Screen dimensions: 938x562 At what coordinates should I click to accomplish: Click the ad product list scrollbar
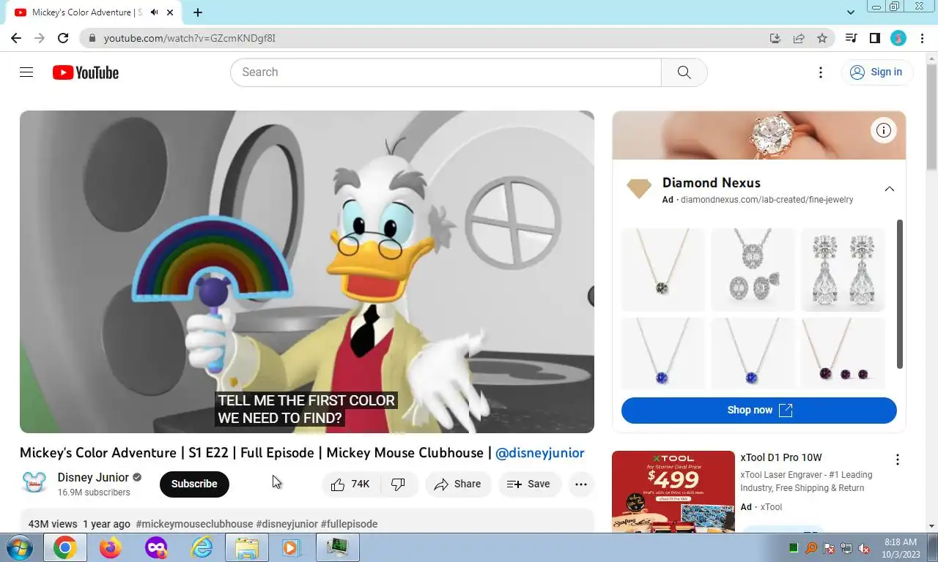pyautogui.click(x=900, y=293)
